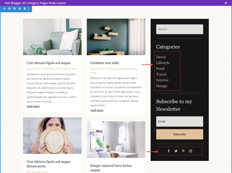The image size is (232, 173).
Task: Click the Pinterest follow icon
Action: (183, 151)
